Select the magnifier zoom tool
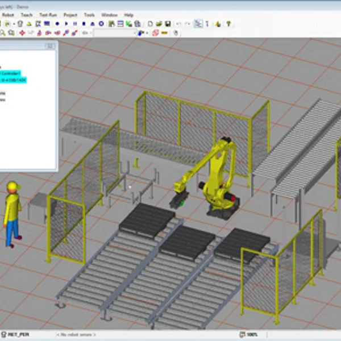341x341 pixels. [2, 33]
